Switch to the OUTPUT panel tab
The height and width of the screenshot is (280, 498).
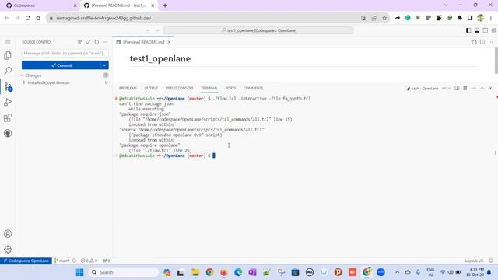coord(151,88)
